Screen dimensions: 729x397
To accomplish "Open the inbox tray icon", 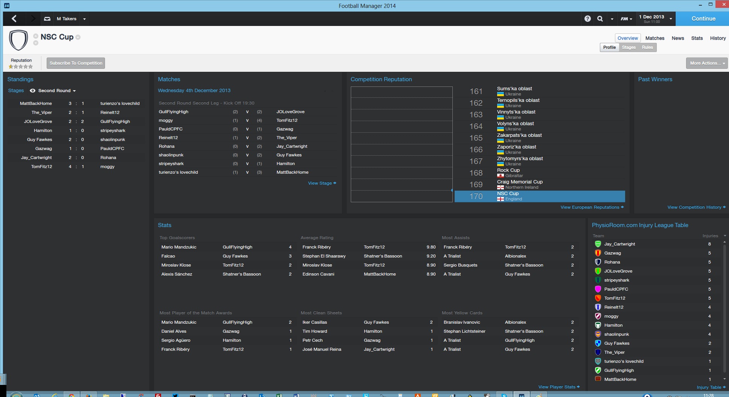I will 47,18.
